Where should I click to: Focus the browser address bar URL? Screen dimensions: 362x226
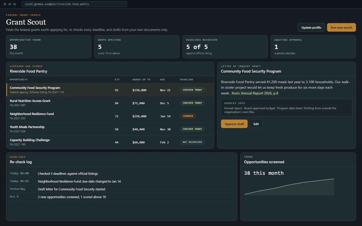(x=74, y=4)
